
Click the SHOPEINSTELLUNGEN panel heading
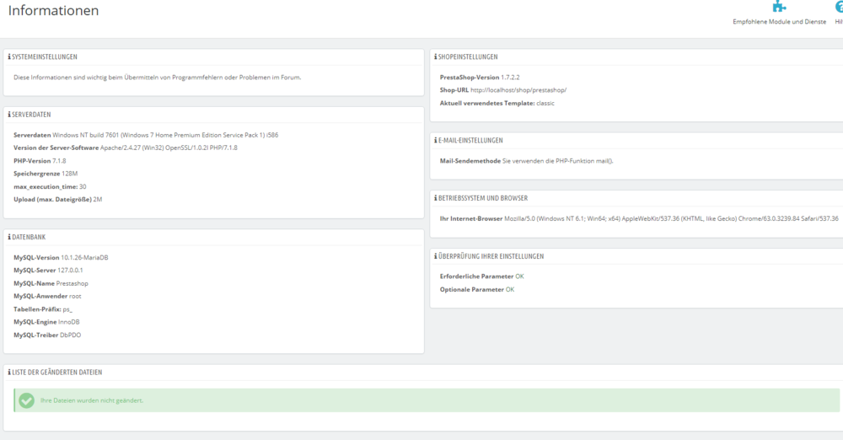pyautogui.click(x=468, y=56)
